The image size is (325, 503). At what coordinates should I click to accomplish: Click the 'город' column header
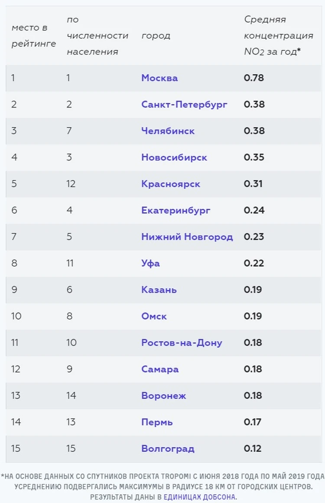tap(156, 36)
